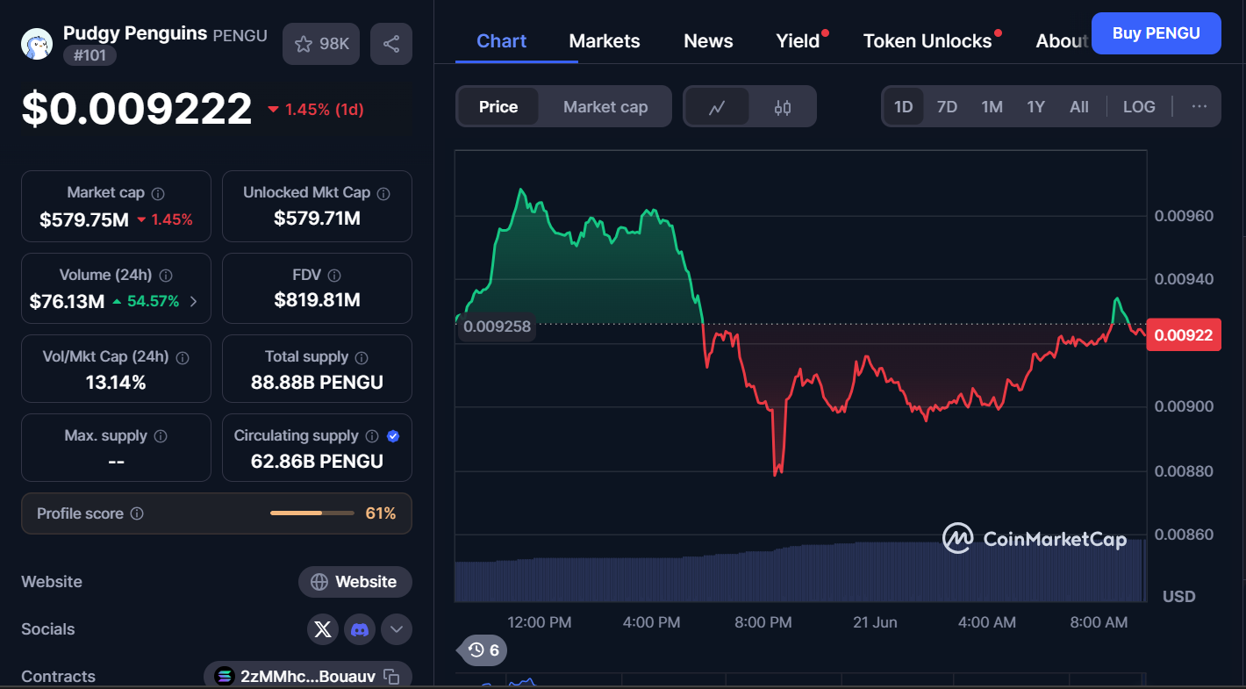Screen dimensions: 1246x689
Task: Show Volume (24h) info icon
Action: coord(166,276)
